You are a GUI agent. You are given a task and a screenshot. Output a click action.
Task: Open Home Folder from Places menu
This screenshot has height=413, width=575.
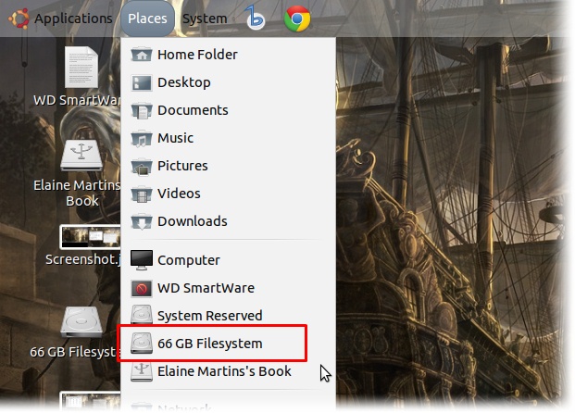coord(228,55)
